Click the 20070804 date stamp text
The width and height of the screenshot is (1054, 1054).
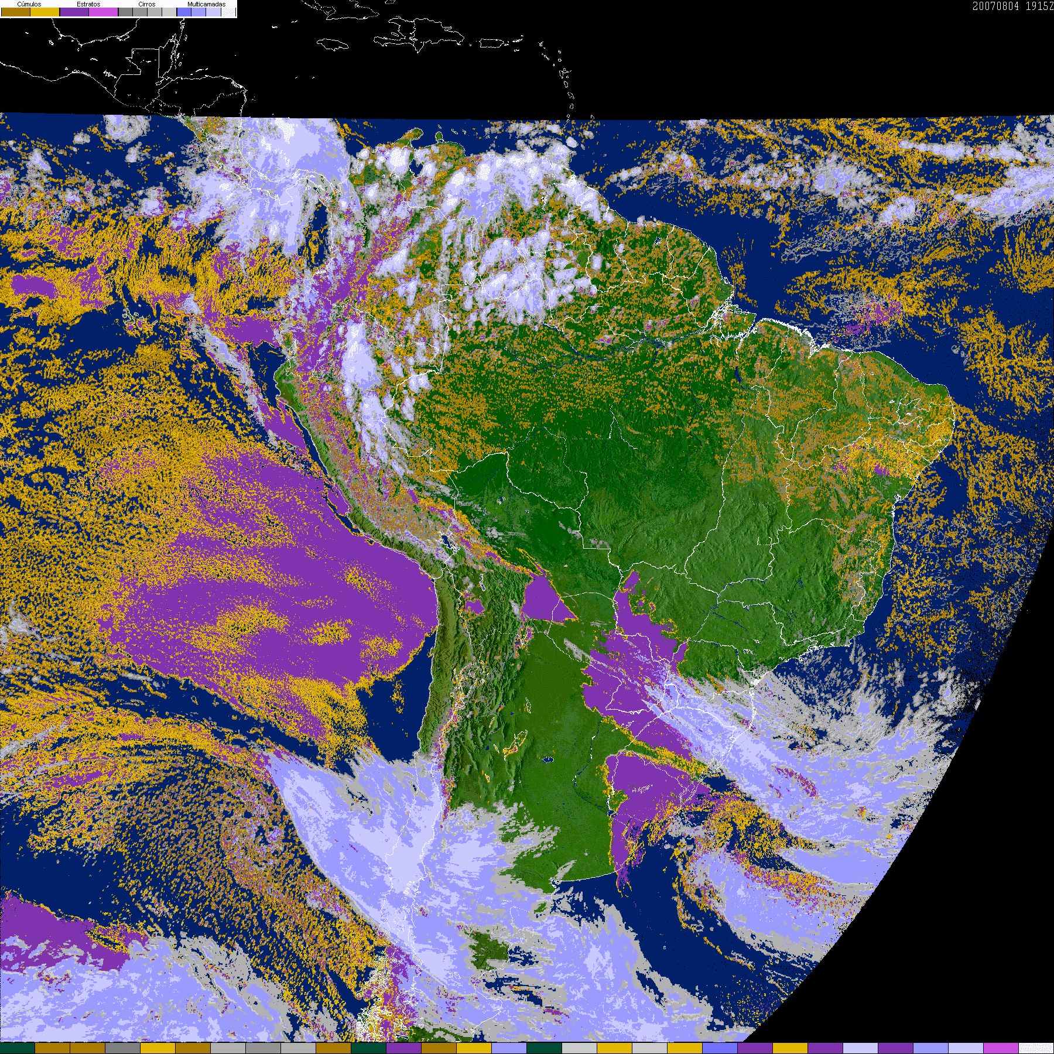click(x=995, y=6)
